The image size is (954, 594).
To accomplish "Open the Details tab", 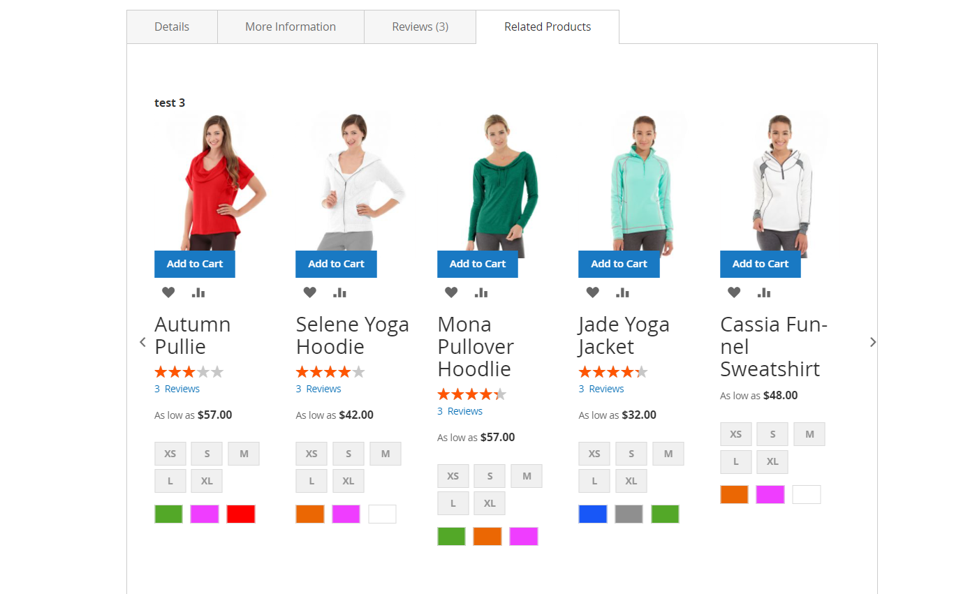I will (x=172, y=27).
